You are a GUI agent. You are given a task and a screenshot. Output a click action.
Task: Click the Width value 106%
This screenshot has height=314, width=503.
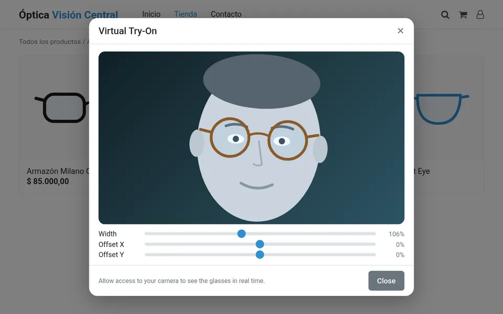396,234
